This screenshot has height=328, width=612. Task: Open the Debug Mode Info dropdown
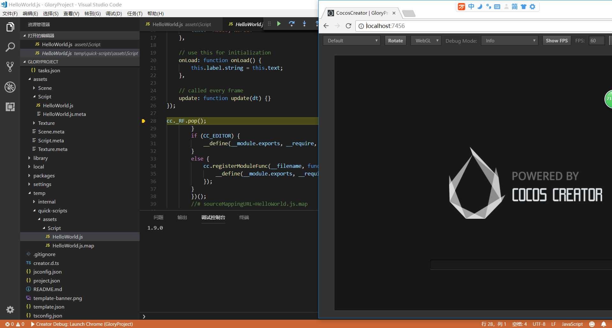coord(509,41)
